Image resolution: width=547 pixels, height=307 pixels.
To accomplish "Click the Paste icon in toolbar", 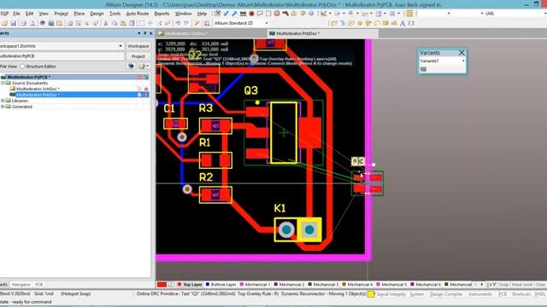I will tap(123, 23).
